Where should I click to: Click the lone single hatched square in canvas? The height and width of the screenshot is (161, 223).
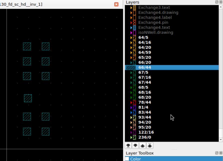click(28, 98)
